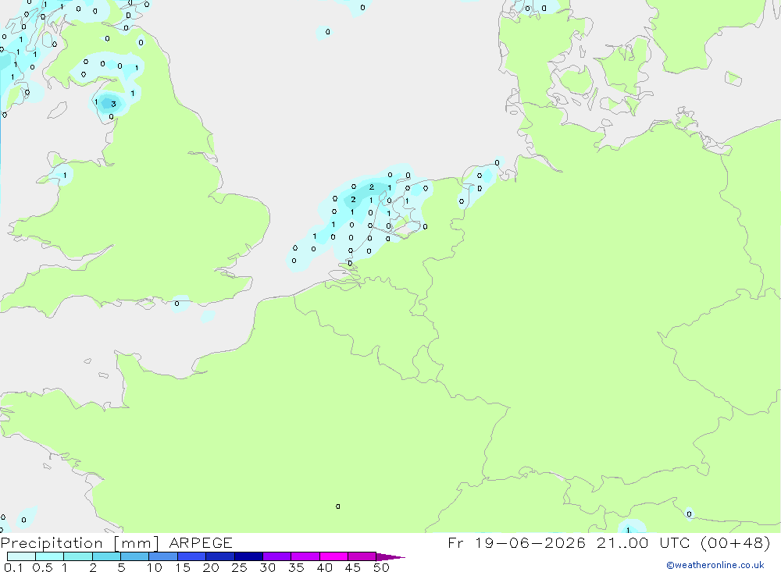Click the '3' precipitation value over northern England

[x=113, y=104]
